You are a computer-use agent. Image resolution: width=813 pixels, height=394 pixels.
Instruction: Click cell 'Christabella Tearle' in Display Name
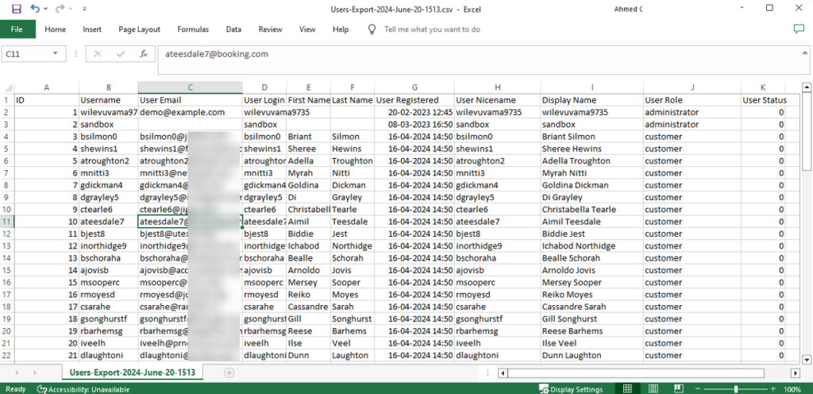point(591,210)
